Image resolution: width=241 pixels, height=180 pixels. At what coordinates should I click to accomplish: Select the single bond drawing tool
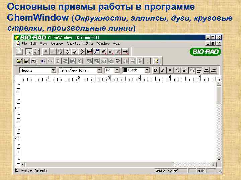tap(53, 51)
